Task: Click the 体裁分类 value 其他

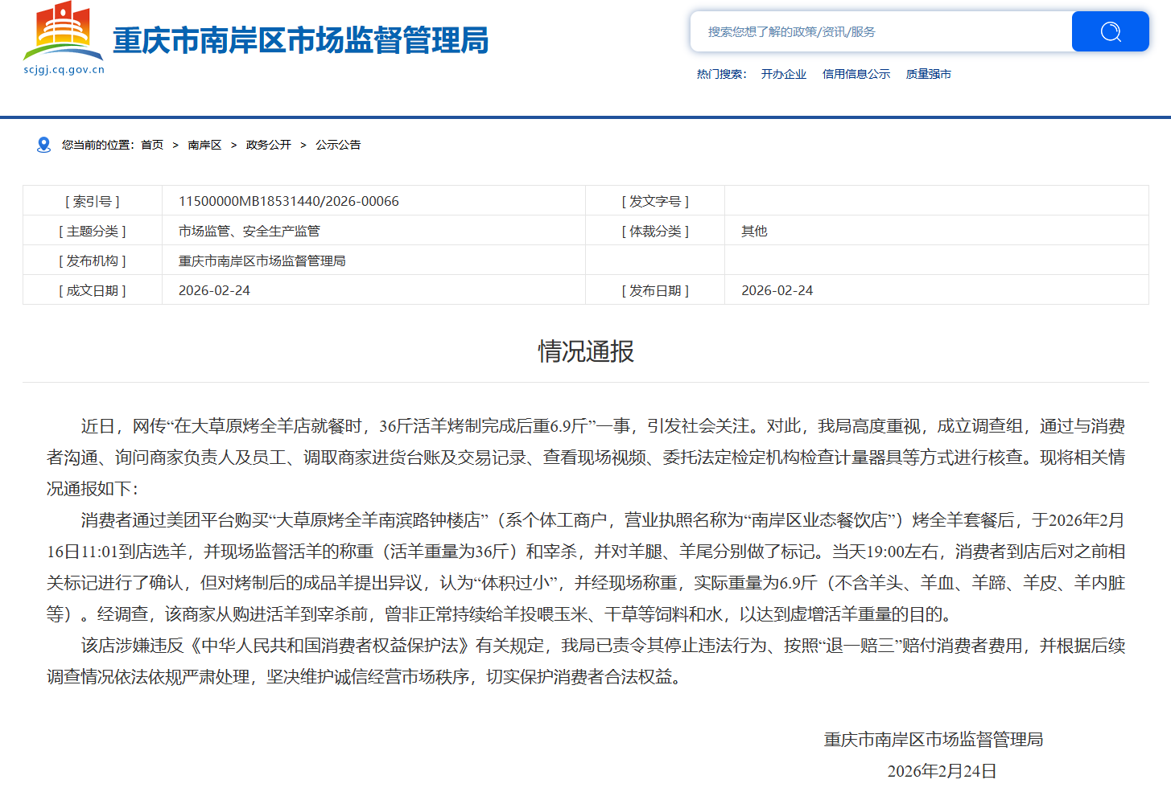Action: point(753,231)
